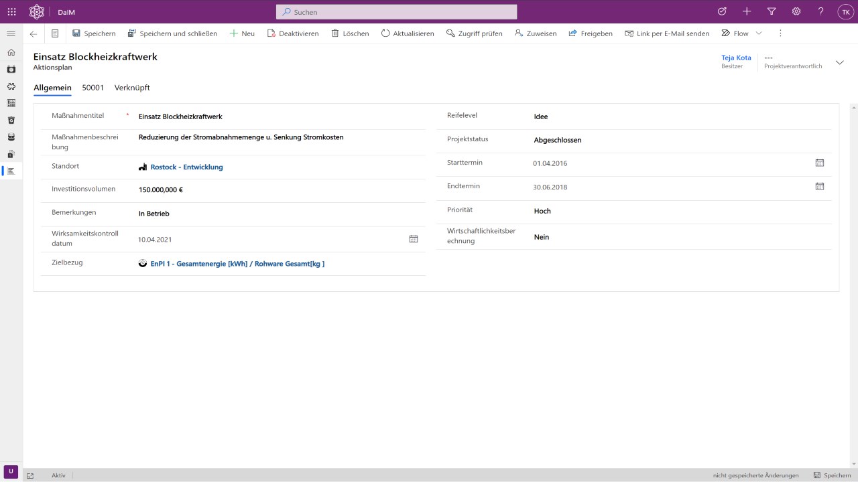The width and height of the screenshot is (858, 482).
Task: Open settings gear in the top bar
Action: tap(796, 11)
